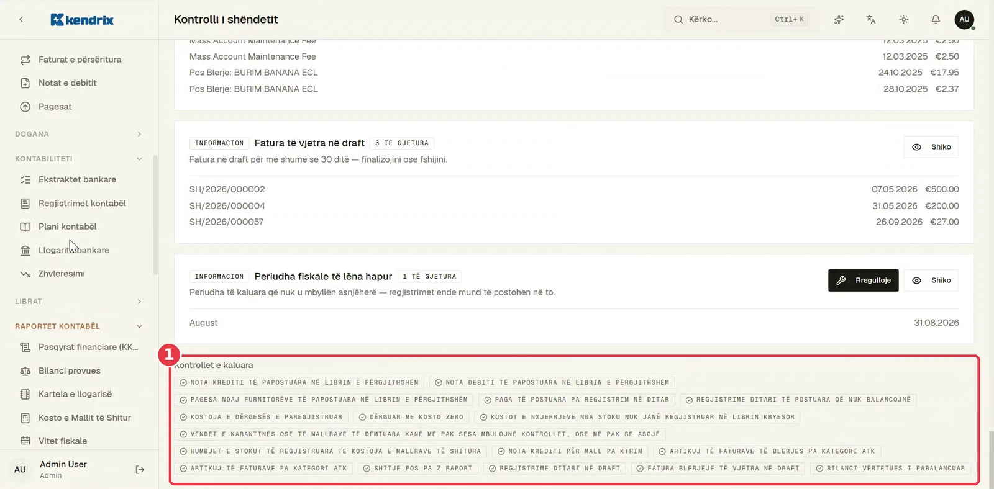
Task: Click the Kërko search field
Action: click(741, 19)
